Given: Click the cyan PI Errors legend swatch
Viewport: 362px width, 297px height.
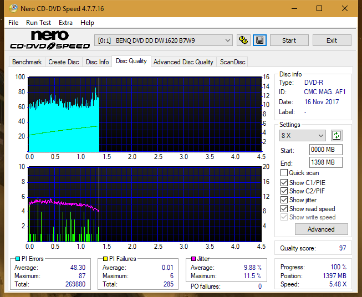Looking at the screenshot, I should coord(18,259).
